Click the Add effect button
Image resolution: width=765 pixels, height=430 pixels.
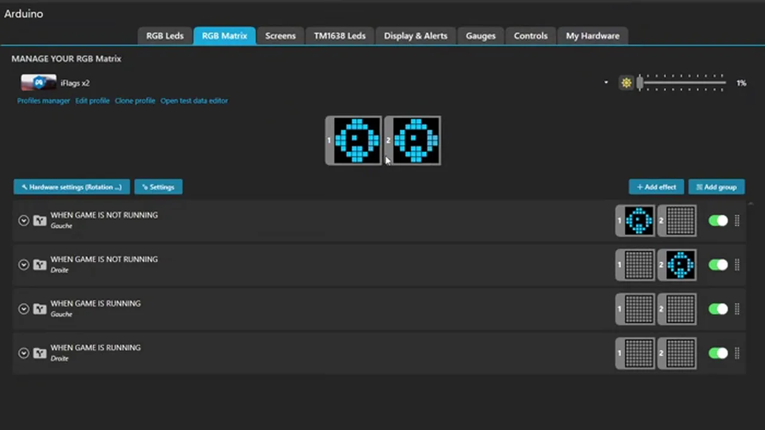tap(656, 187)
